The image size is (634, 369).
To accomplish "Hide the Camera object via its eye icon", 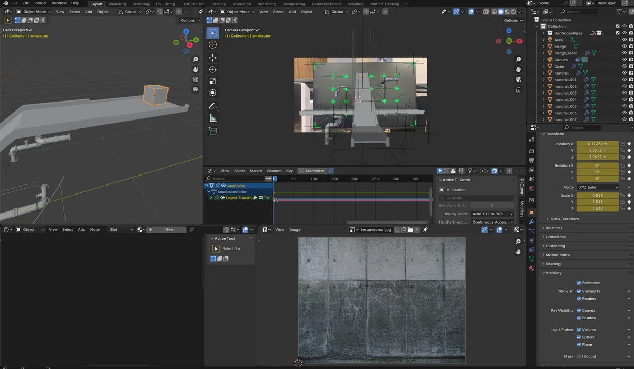I will (624, 60).
